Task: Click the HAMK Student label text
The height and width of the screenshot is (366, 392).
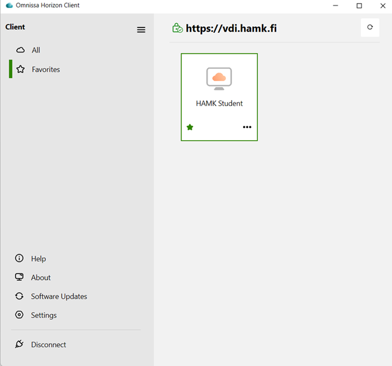Action: 219,104
